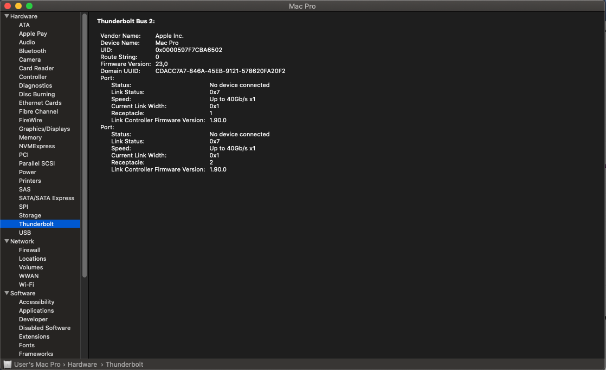
Task: Select Applications under Software
Action: coord(36,310)
